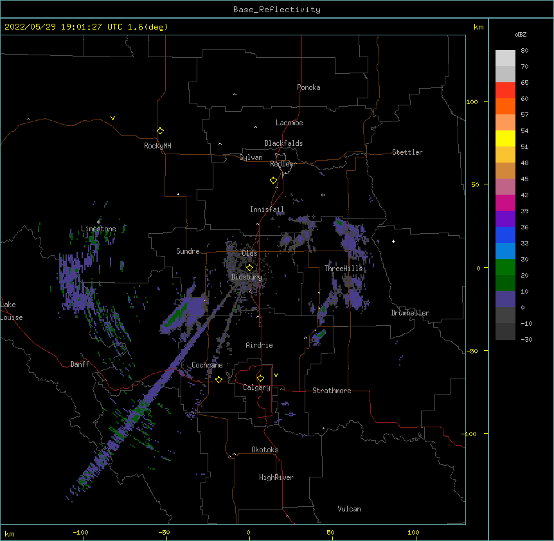
Task: Select the Limestone label
Action: tap(98, 229)
